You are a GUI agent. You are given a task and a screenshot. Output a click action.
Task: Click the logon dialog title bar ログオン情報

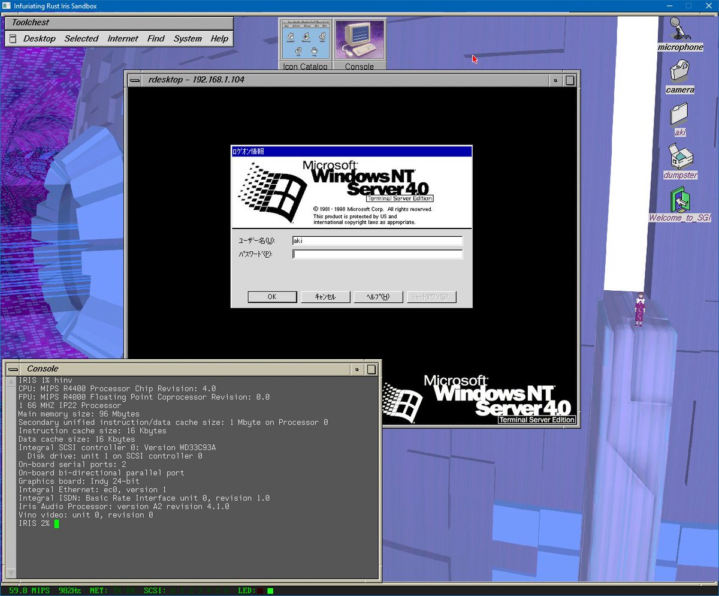click(352, 152)
